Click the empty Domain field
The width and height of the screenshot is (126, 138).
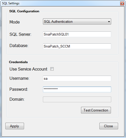77,99
